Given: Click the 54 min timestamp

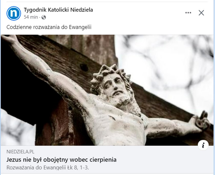Looking at the screenshot, I should pyautogui.click(x=31, y=17).
